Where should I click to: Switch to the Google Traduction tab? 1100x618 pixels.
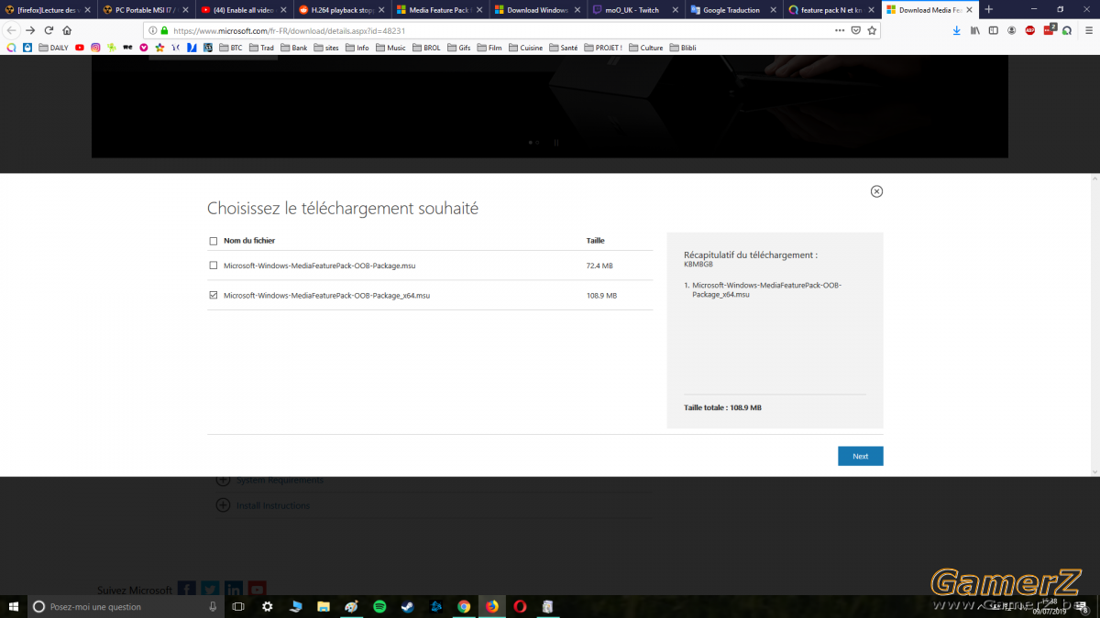(x=734, y=10)
